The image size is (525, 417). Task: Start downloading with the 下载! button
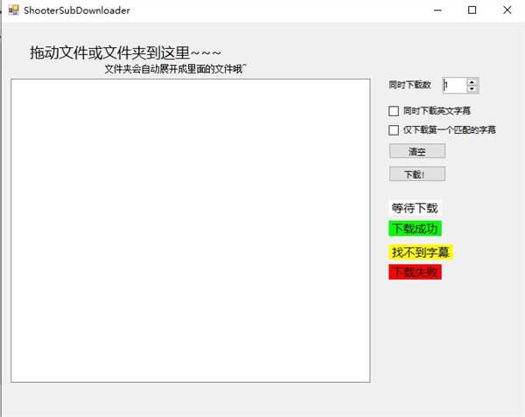pos(416,174)
